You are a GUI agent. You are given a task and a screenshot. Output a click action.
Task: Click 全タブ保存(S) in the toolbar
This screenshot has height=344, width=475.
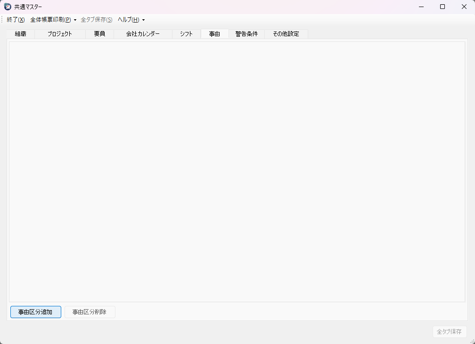97,20
